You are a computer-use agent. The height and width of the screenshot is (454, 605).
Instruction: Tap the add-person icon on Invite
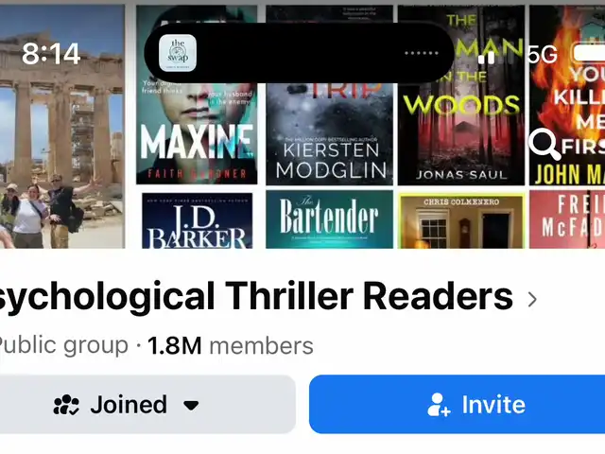439,405
